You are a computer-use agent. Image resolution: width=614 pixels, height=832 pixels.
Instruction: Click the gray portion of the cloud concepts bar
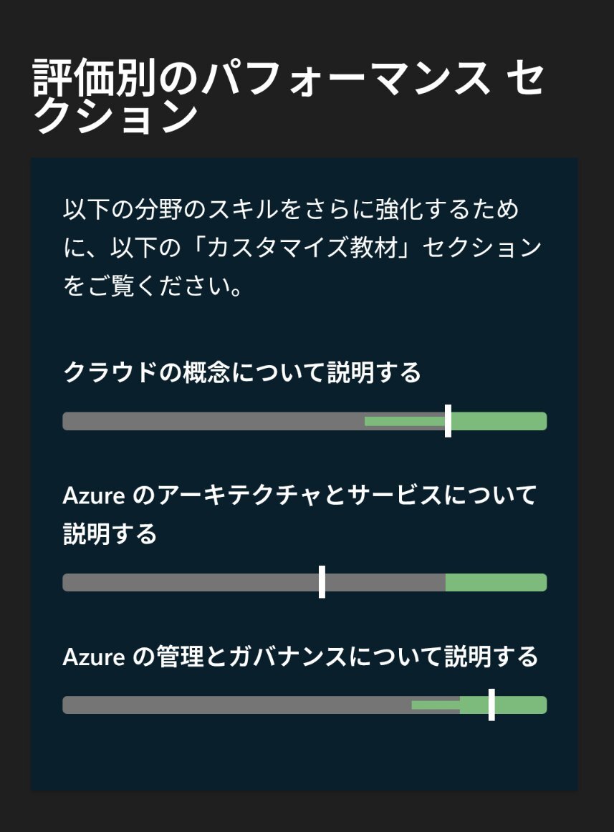[214, 421]
